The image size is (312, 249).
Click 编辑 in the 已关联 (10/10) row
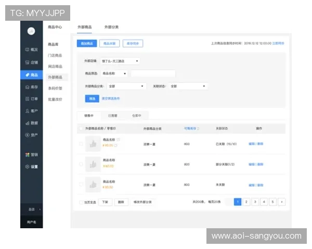pos(252,144)
